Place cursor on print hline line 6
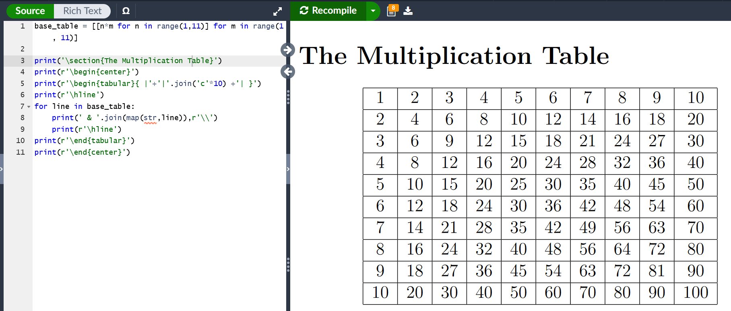 69,95
